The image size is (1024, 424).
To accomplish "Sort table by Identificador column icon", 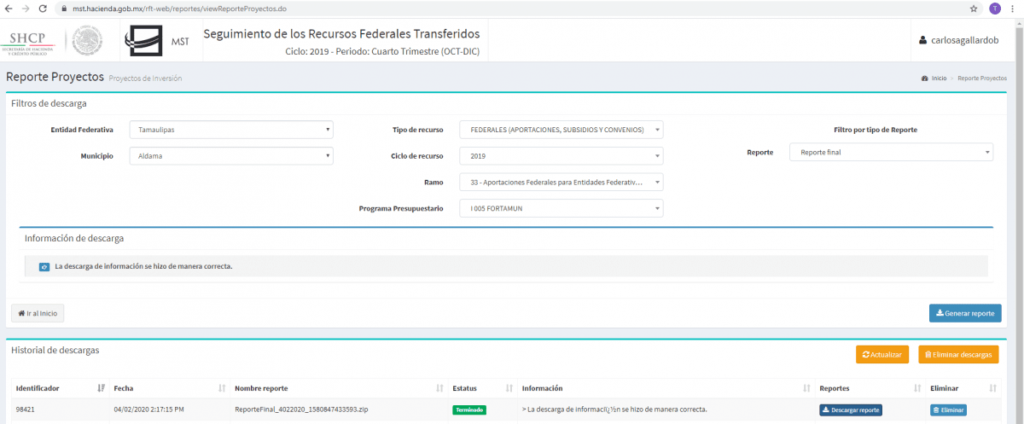I will 102,388.
